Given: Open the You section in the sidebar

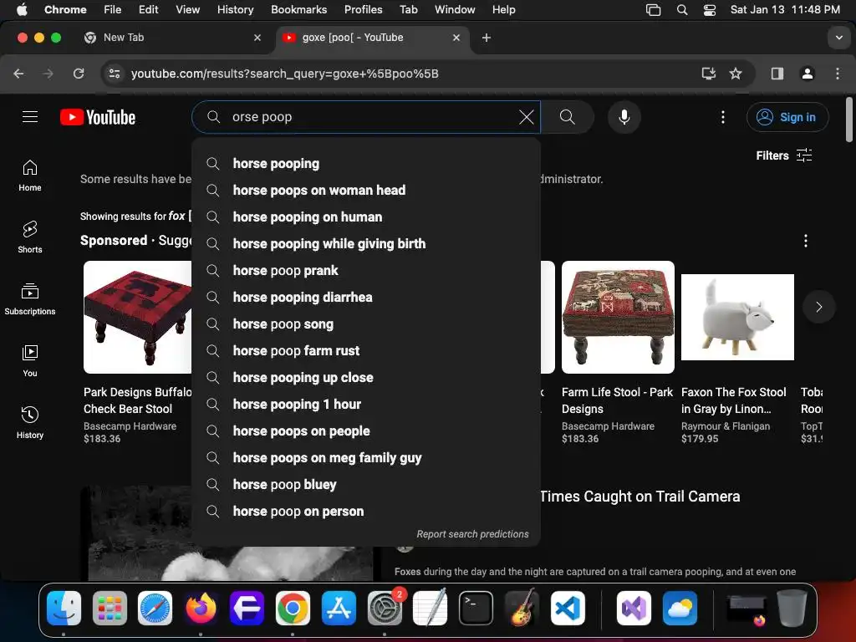Looking at the screenshot, I should coord(30,361).
